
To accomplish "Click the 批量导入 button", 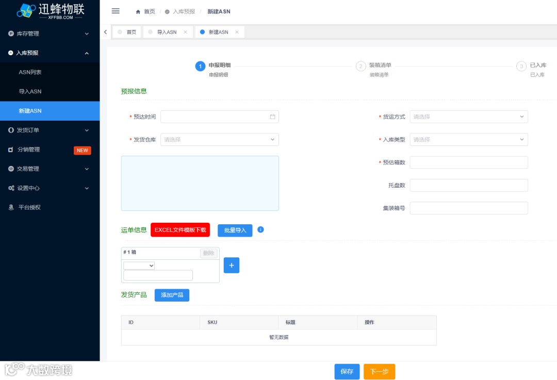I will 235,230.
